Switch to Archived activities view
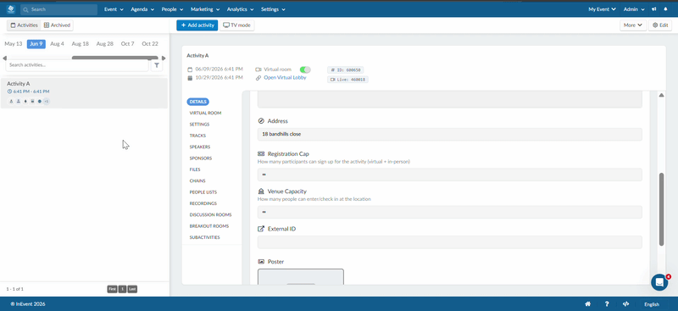Image resolution: width=678 pixels, height=311 pixels. 57,25
